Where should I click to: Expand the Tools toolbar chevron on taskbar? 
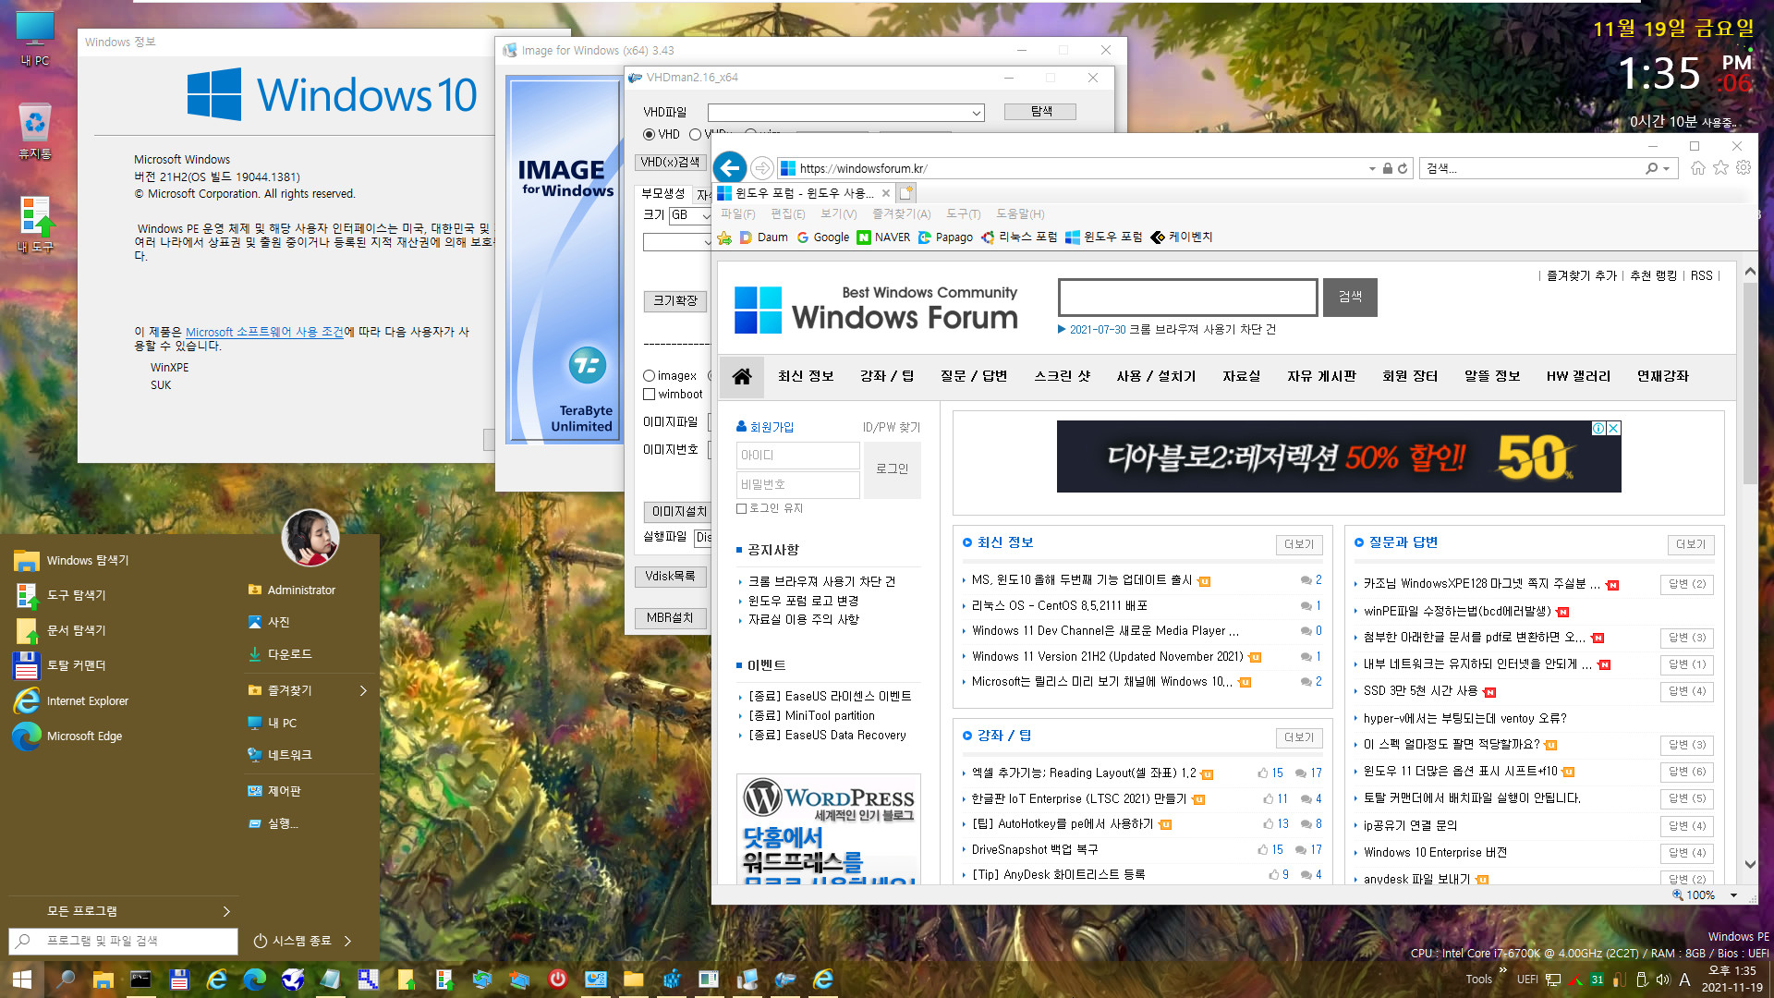[x=1502, y=969]
